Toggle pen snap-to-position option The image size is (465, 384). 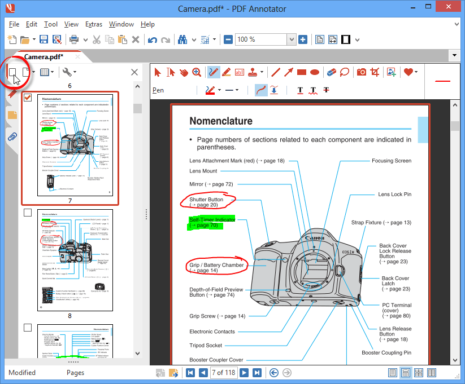click(x=275, y=90)
